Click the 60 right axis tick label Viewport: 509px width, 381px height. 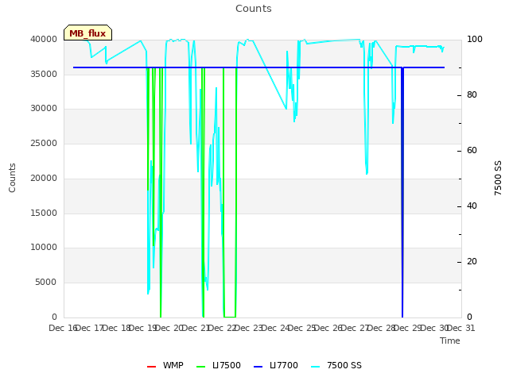tap(472, 151)
